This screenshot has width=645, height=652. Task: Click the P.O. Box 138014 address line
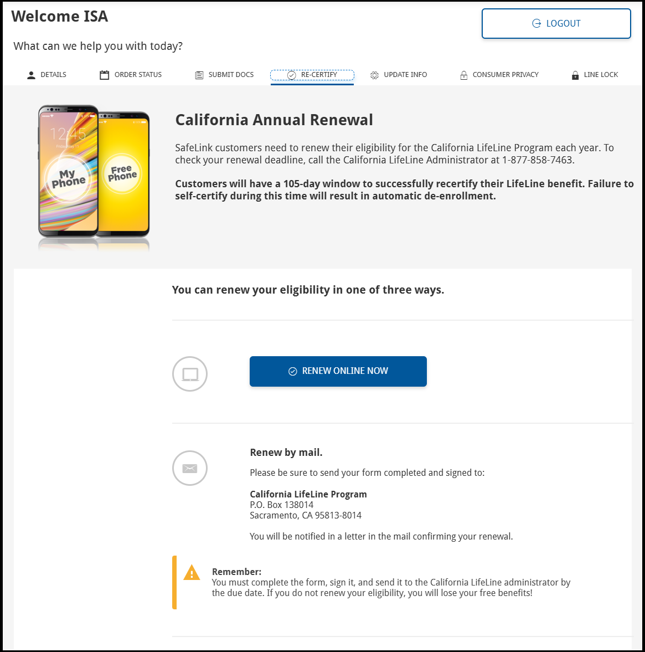(281, 505)
